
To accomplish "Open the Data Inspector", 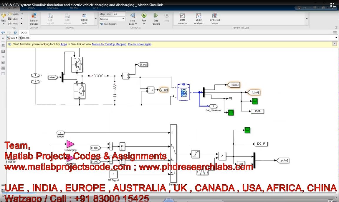I will pos(183,19).
